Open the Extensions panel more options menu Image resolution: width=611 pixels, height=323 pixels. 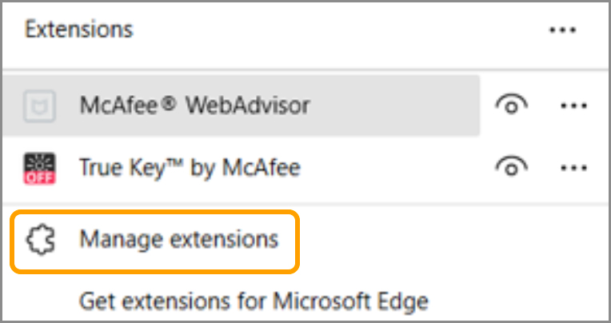coord(562,30)
